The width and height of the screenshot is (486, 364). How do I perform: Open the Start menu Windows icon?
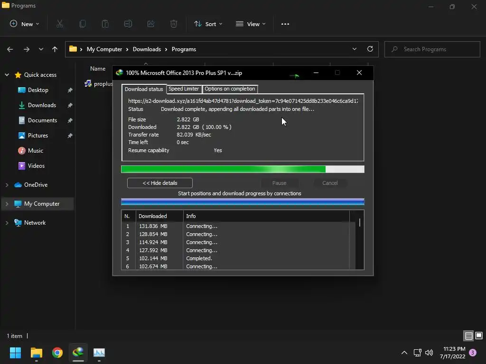(15, 353)
